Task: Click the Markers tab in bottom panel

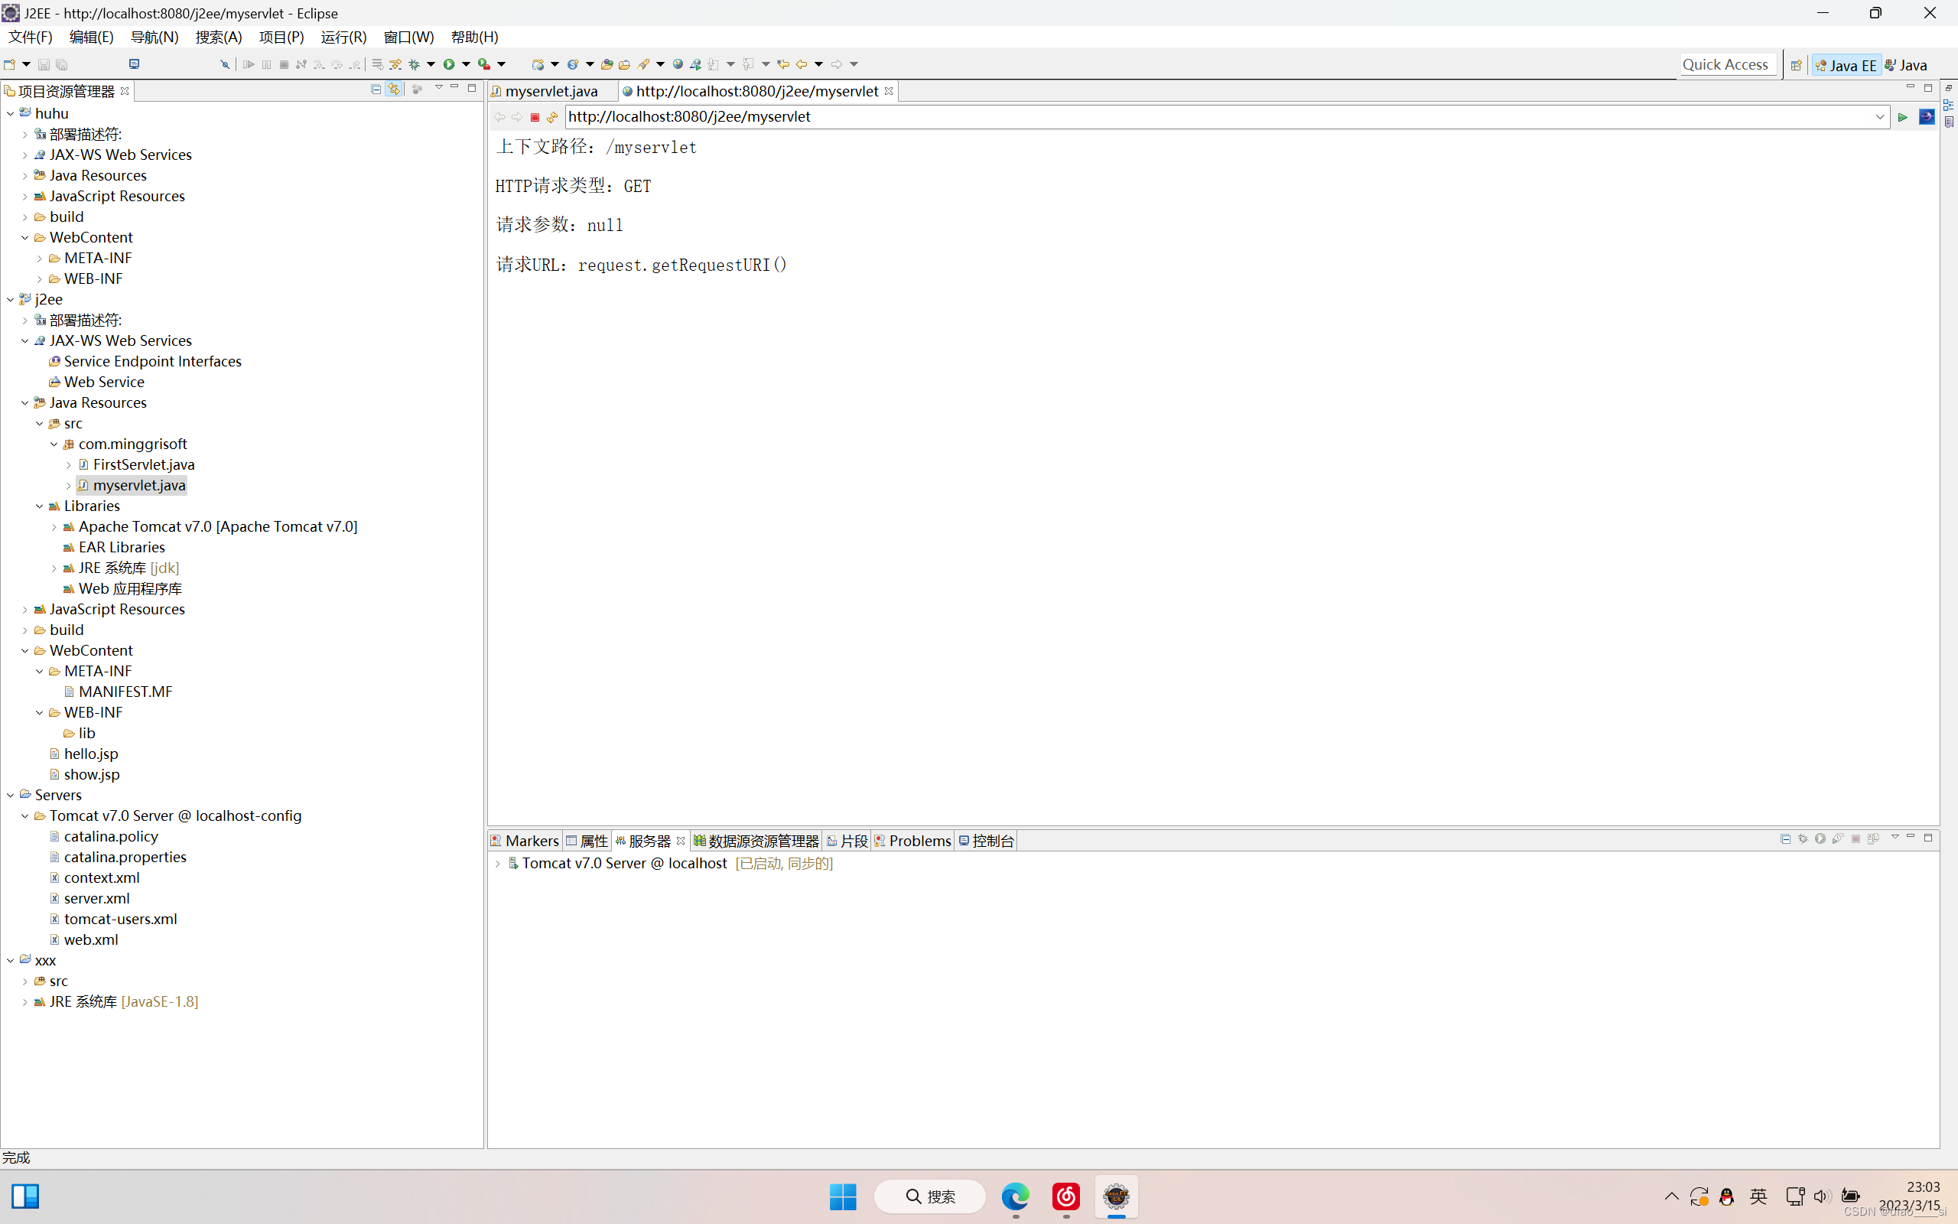Action: tap(530, 841)
